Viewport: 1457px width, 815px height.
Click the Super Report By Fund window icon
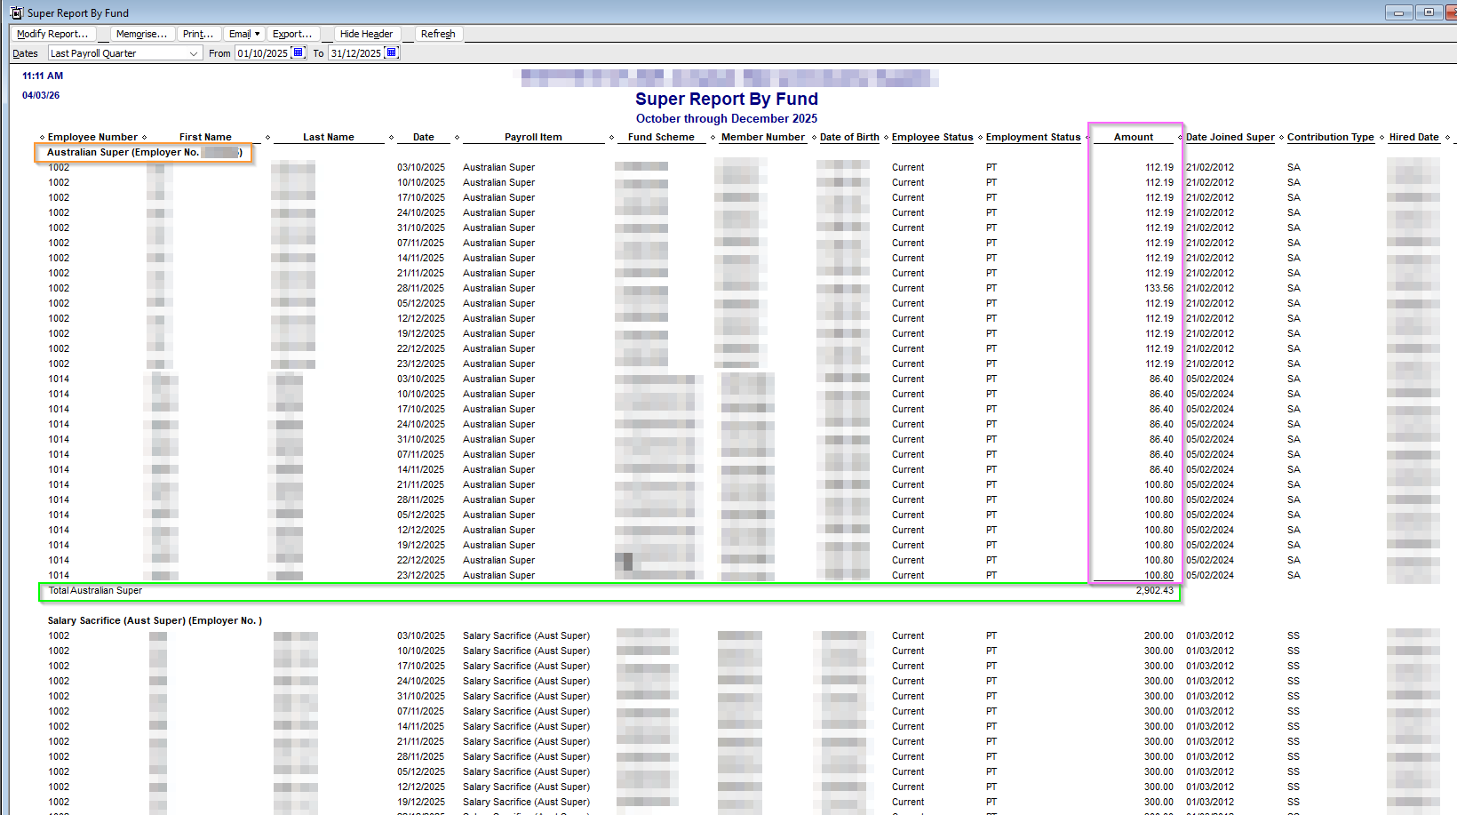tap(16, 12)
